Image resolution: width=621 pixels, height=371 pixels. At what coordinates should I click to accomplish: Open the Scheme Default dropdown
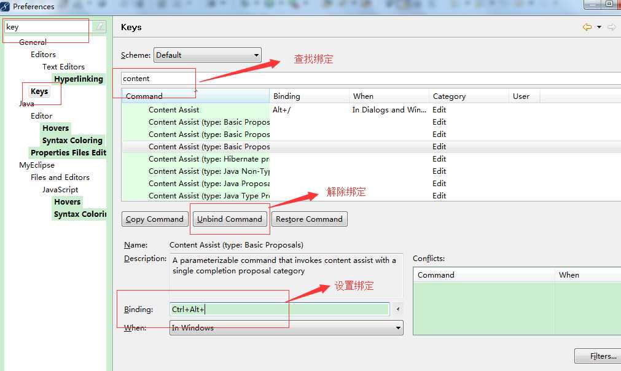coord(207,55)
